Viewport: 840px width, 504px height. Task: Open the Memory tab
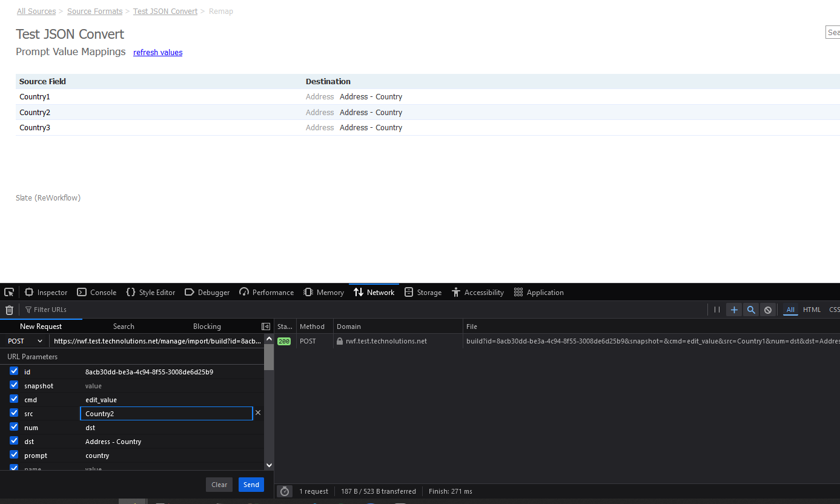(x=324, y=292)
